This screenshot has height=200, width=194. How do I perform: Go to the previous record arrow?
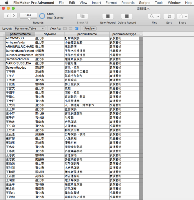point(7,16)
